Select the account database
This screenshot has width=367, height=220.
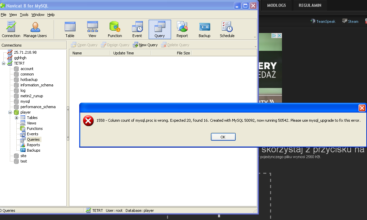pos(27,69)
